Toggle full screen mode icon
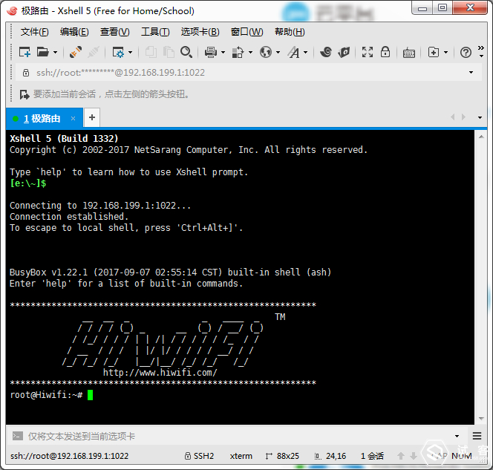 pos(368,52)
